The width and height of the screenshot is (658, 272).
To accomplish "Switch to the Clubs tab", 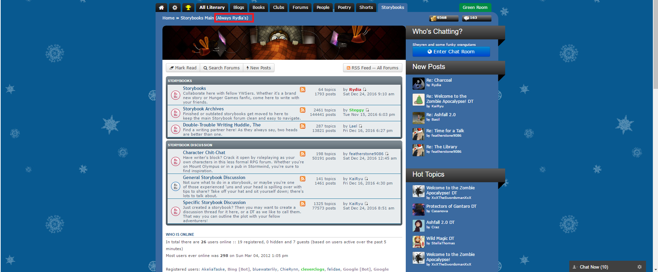I will (x=279, y=8).
